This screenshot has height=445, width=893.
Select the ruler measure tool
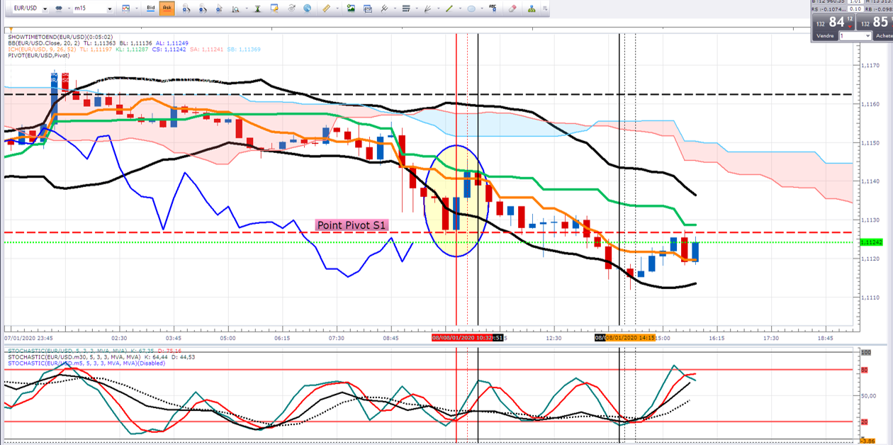tap(326, 9)
